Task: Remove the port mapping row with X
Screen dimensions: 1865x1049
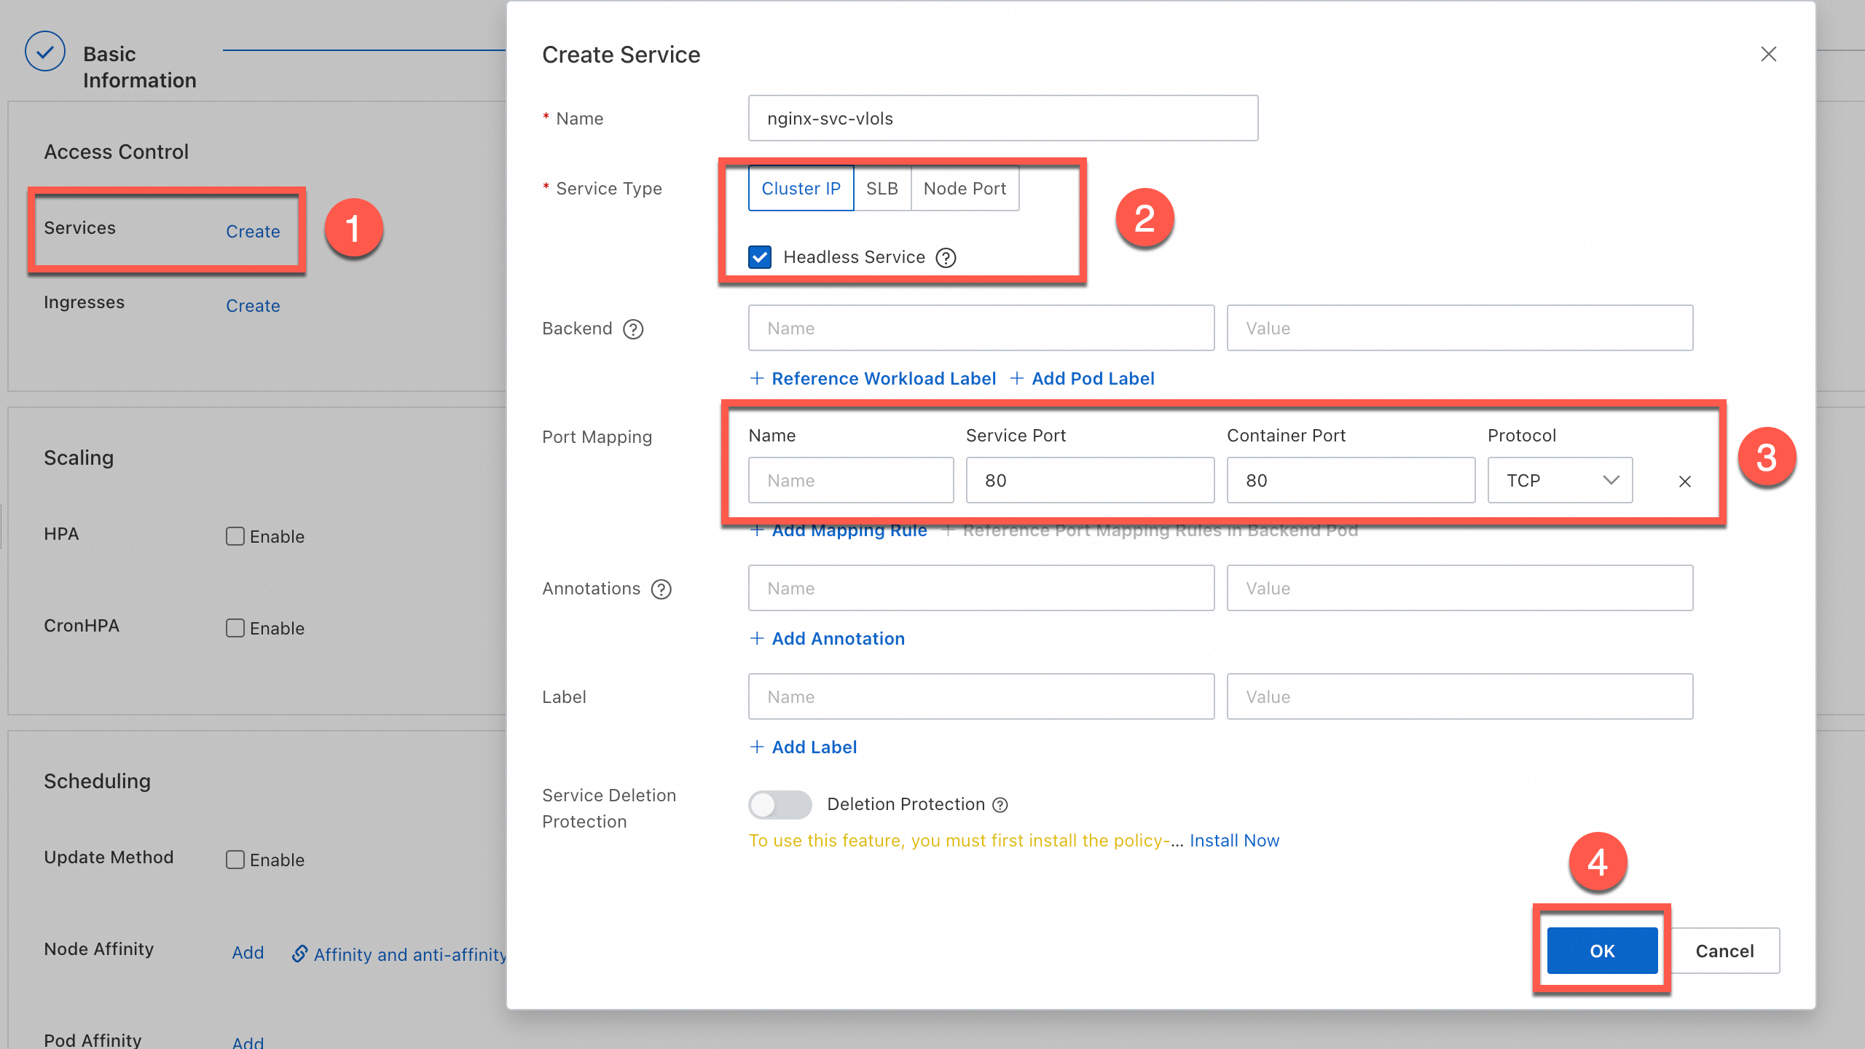Action: [1684, 482]
